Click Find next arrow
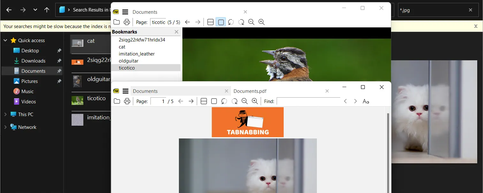483x193 pixels. click(x=356, y=101)
